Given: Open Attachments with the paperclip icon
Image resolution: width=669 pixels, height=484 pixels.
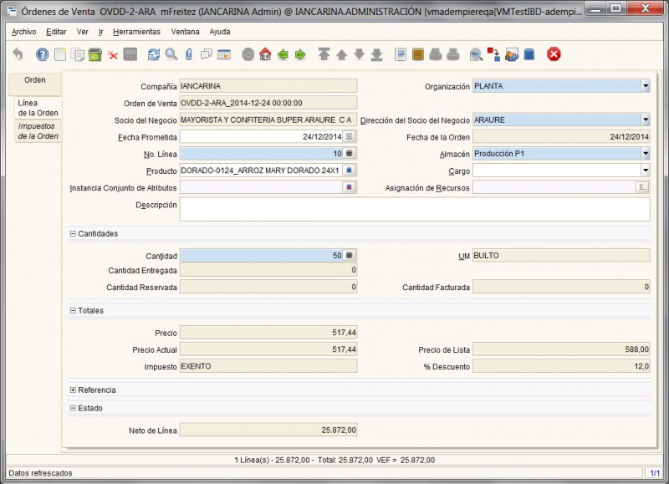Looking at the screenshot, I should (x=189, y=54).
